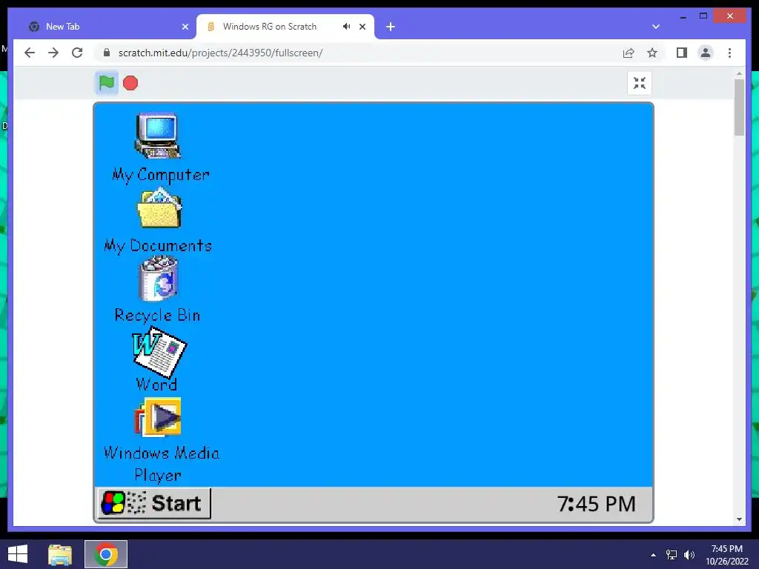Click the green flag to start the project
Viewport: 759px width, 569px height.
[x=107, y=83]
